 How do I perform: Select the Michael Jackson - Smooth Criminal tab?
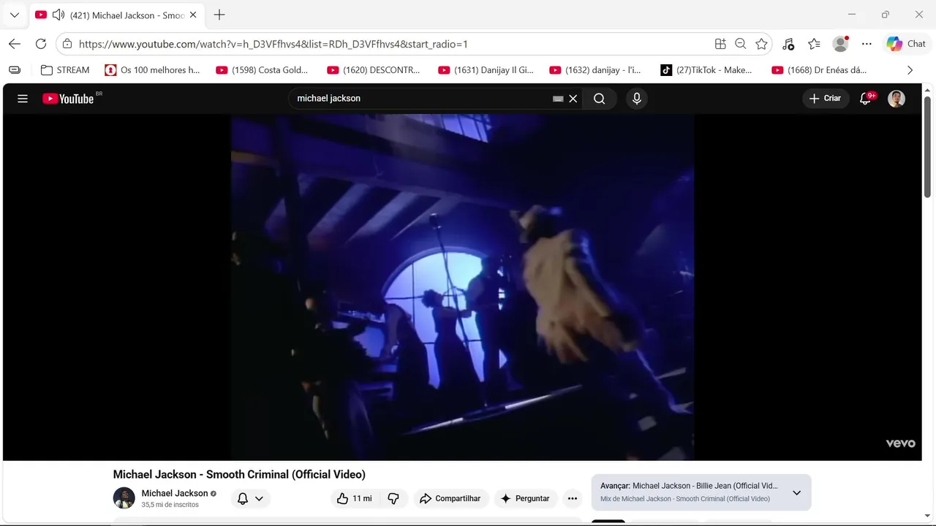pos(117,15)
